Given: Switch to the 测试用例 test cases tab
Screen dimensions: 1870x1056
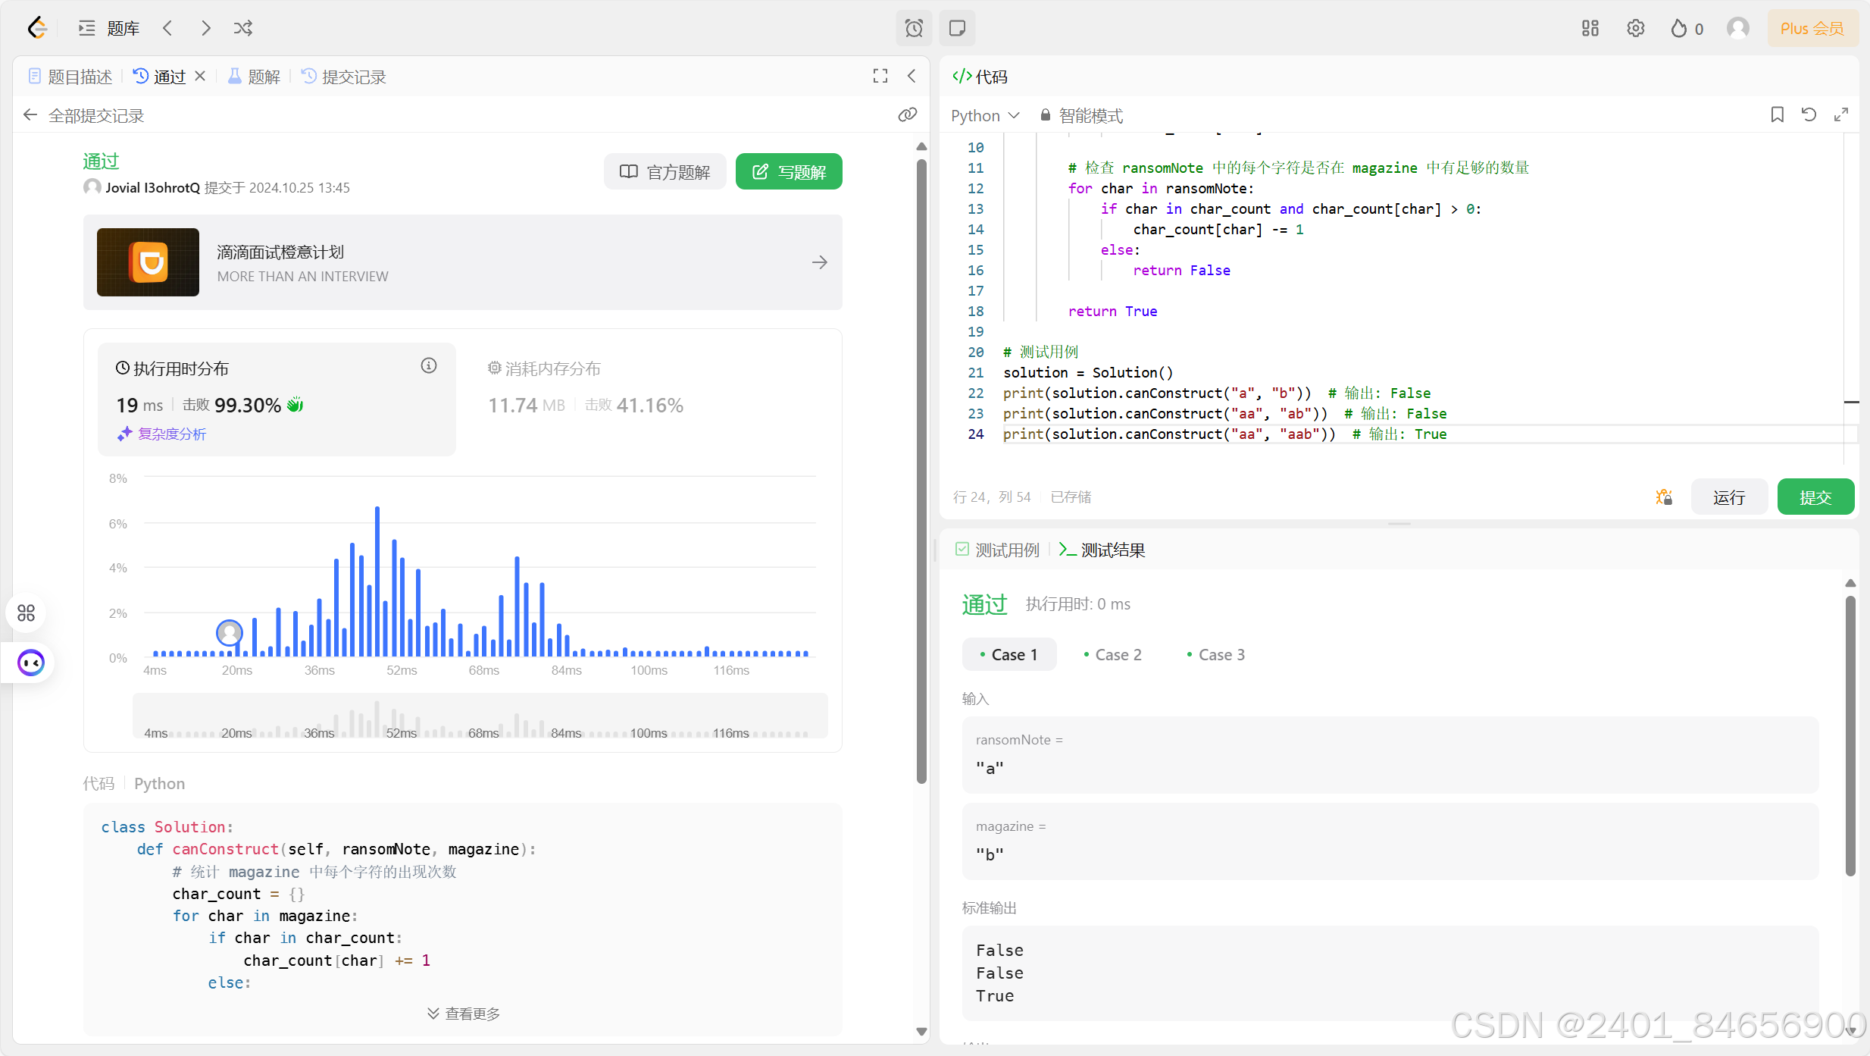Looking at the screenshot, I should coord(998,550).
